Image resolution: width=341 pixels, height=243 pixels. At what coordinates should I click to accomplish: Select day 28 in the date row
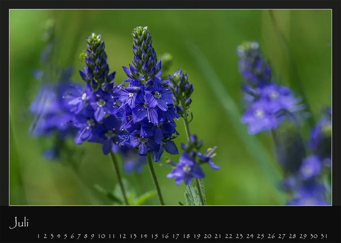click(292, 236)
